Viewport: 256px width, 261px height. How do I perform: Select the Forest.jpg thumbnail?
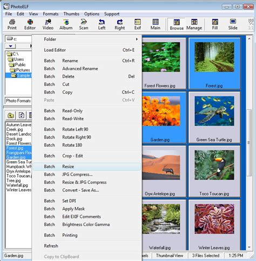[214, 63]
